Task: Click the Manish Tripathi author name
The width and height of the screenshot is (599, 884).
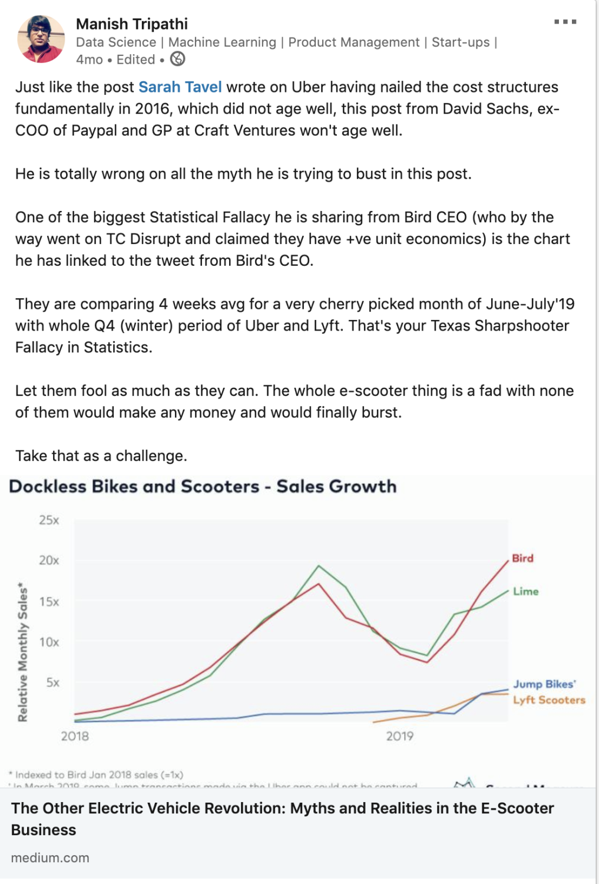Action: pyautogui.click(x=132, y=24)
